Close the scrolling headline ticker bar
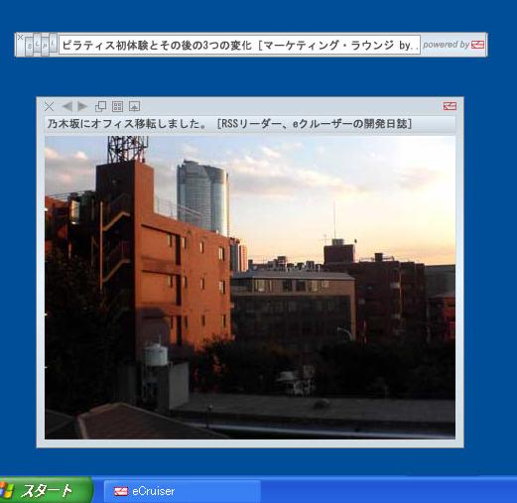Viewport: 517px width, 503px height. (x=20, y=37)
